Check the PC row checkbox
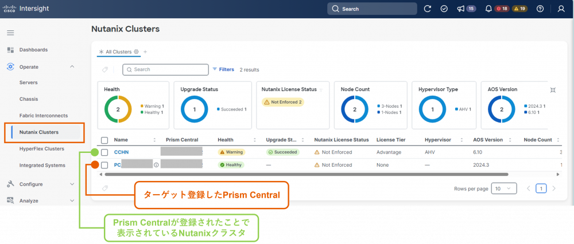The width and height of the screenshot is (574, 244). pos(104,165)
